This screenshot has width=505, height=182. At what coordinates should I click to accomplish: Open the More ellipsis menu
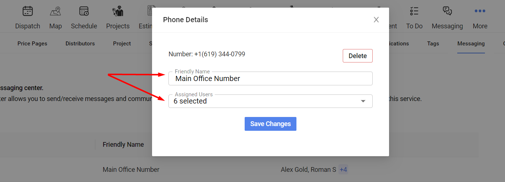(480, 11)
